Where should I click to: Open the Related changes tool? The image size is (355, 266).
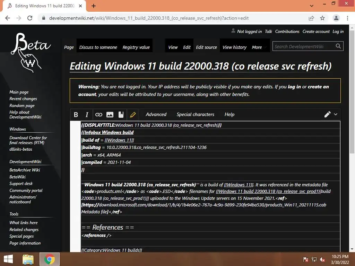click(24, 230)
